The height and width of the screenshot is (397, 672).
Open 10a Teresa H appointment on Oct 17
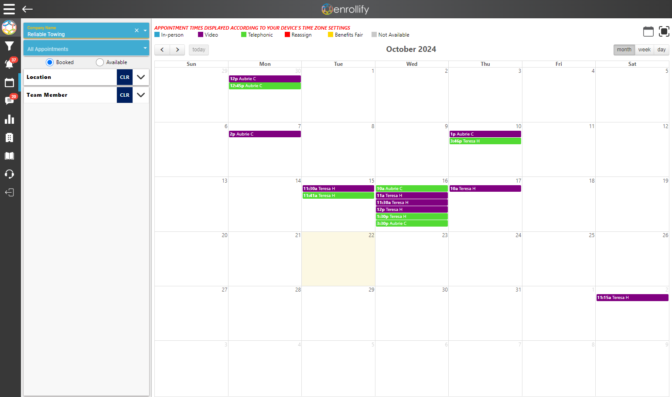(x=485, y=189)
